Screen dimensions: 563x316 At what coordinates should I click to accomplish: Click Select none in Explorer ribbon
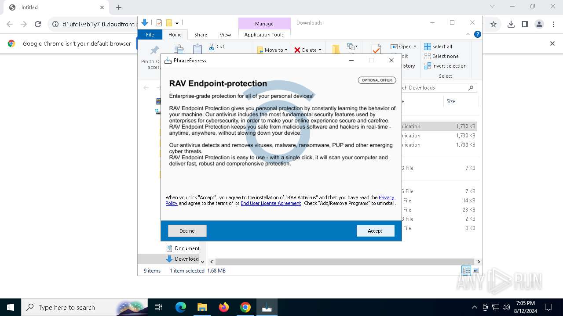tap(441, 56)
